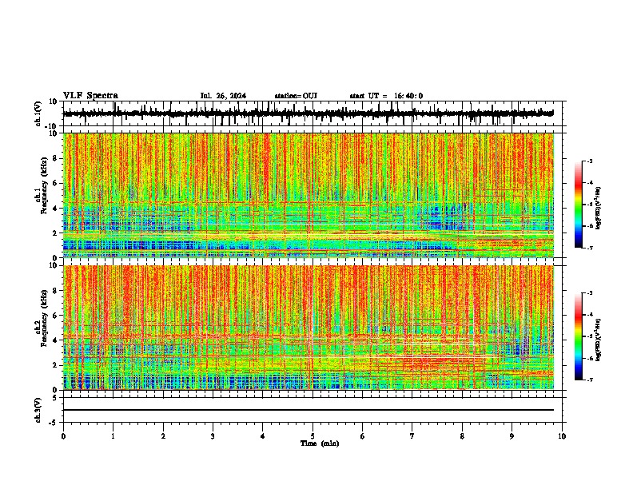Click the "-7" value on ch.2 color bar

tap(590, 380)
